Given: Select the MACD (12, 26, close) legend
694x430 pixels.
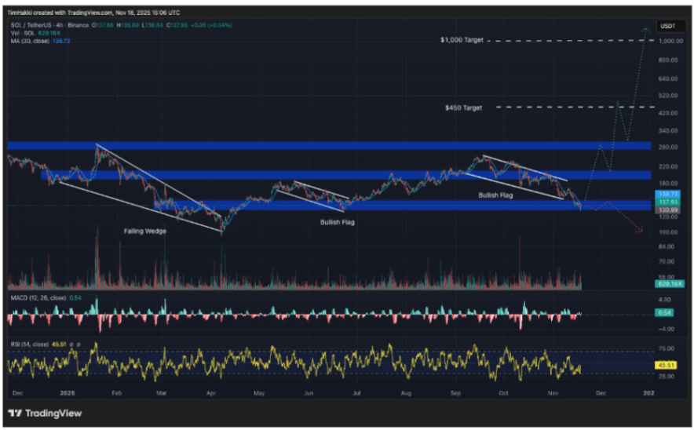Looking at the screenshot, I should coord(38,297).
